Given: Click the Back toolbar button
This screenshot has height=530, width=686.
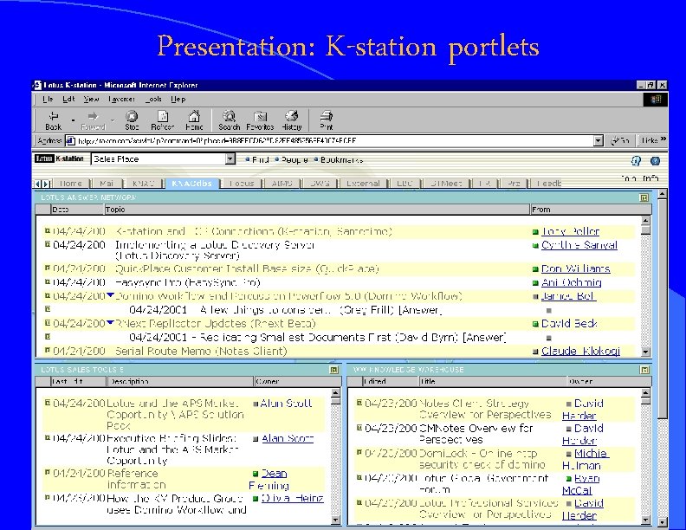Looking at the screenshot, I should coord(54,120).
